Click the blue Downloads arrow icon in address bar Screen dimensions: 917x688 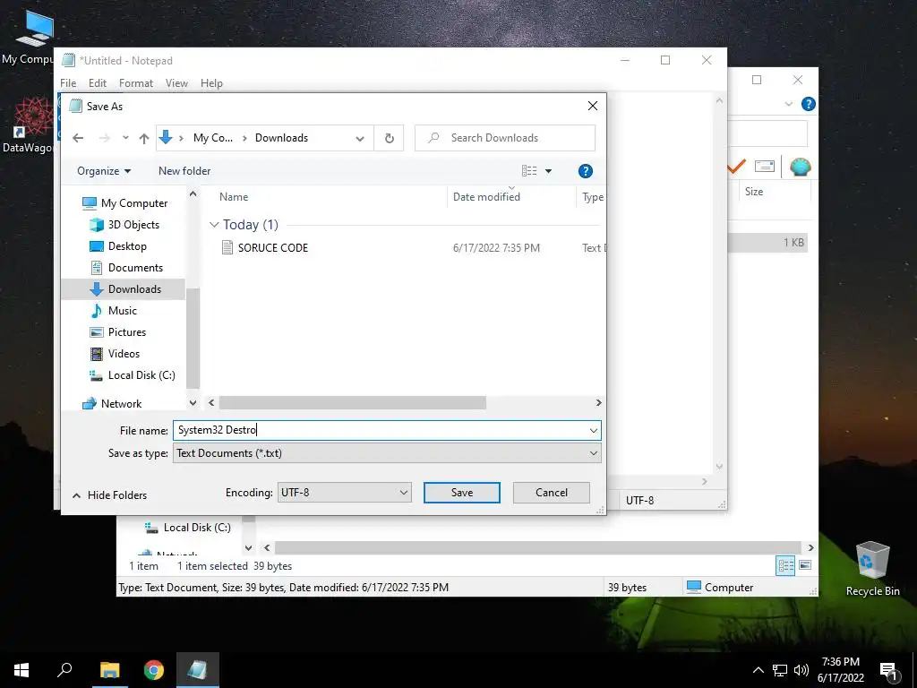click(x=166, y=137)
